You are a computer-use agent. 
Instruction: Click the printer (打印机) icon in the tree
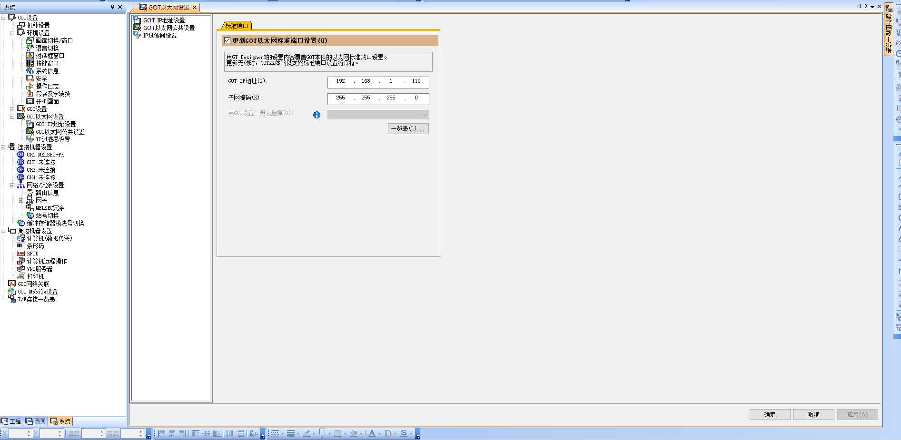[x=21, y=276]
